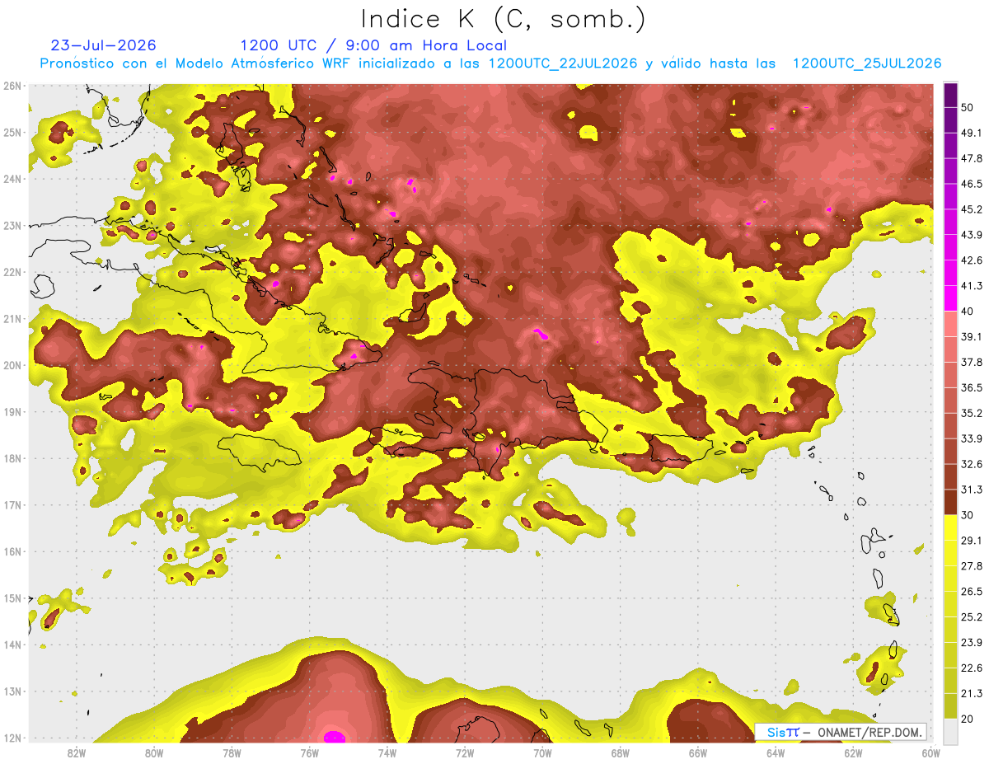The width and height of the screenshot is (989, 764).
Task: Click the "45.2" color scale label
Action: click(972, 209)
